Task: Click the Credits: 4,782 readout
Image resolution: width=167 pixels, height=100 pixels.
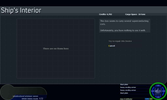Action: coord(105,14)
